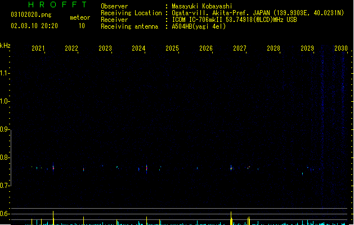Click the 1.1 kHz frequency label

[x=5, y=73]
